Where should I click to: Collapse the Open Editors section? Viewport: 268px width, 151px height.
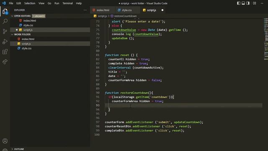coord(12,16)
